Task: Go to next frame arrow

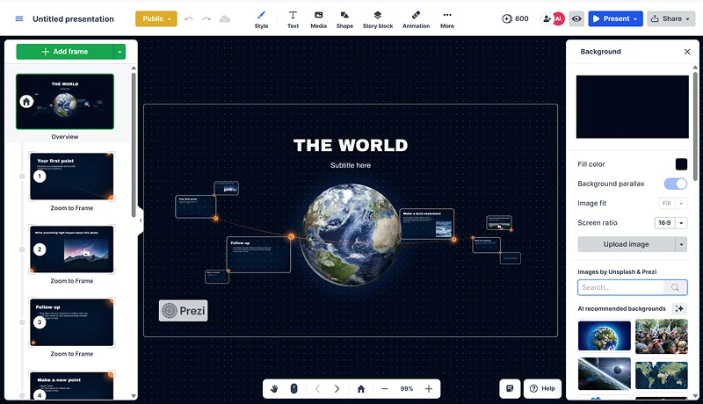Action: [337, 389]
